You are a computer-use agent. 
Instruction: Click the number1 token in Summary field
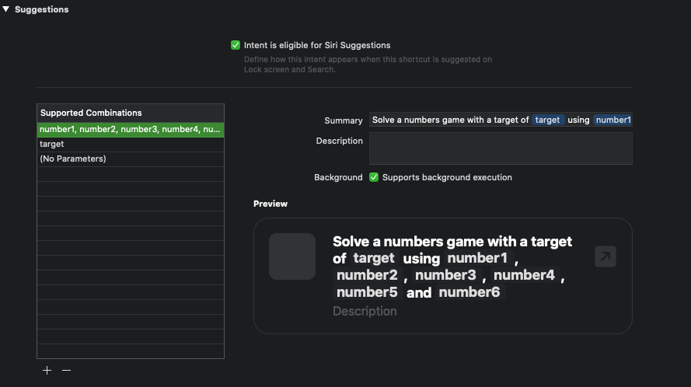612,120
